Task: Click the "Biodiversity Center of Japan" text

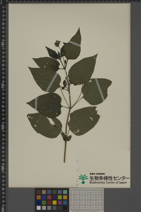Action: point(108,183)
